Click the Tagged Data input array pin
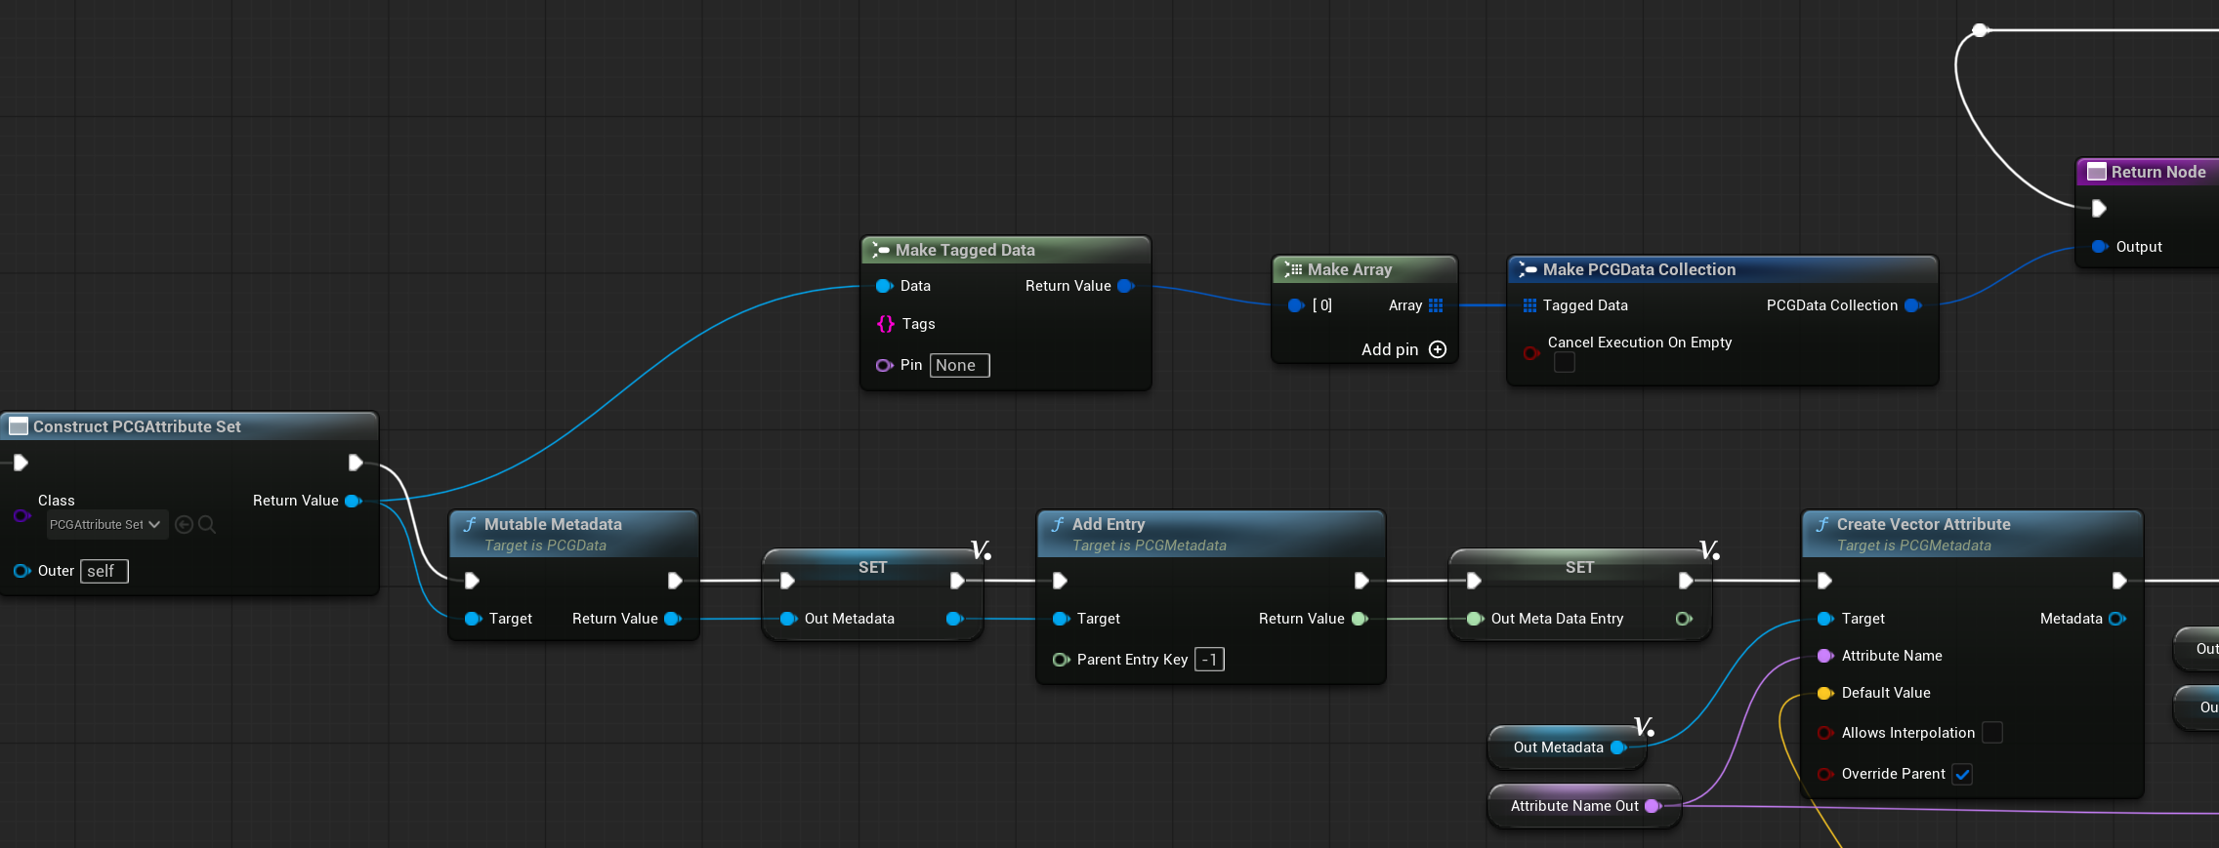2219x848 pixels. (x=1529, y=305)
